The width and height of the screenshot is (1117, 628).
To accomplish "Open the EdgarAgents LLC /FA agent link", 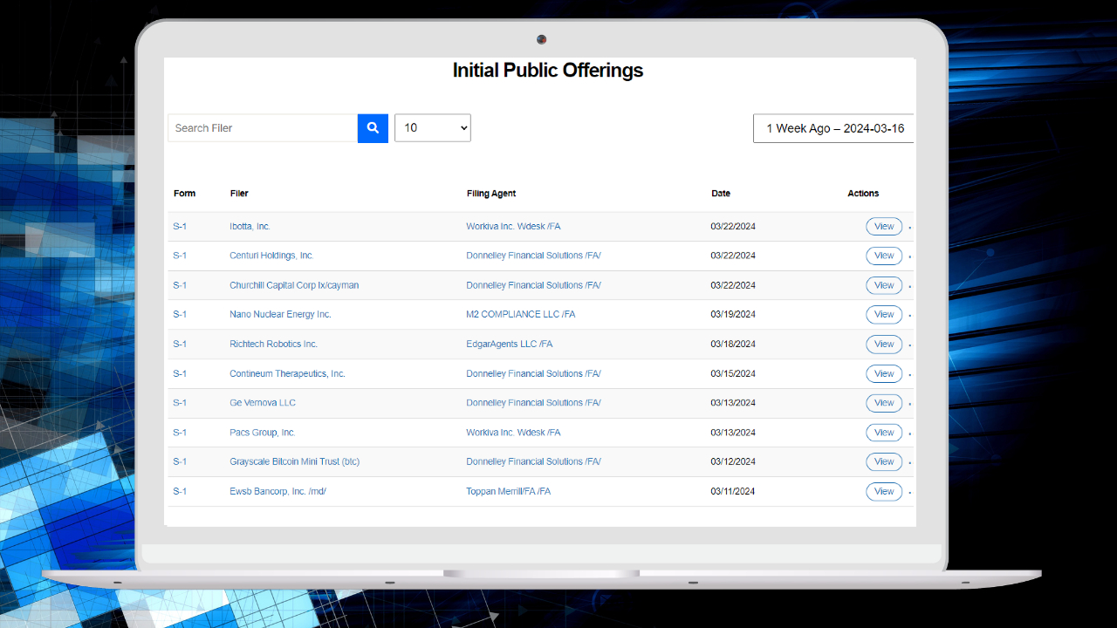I will [x=509, y=344].
